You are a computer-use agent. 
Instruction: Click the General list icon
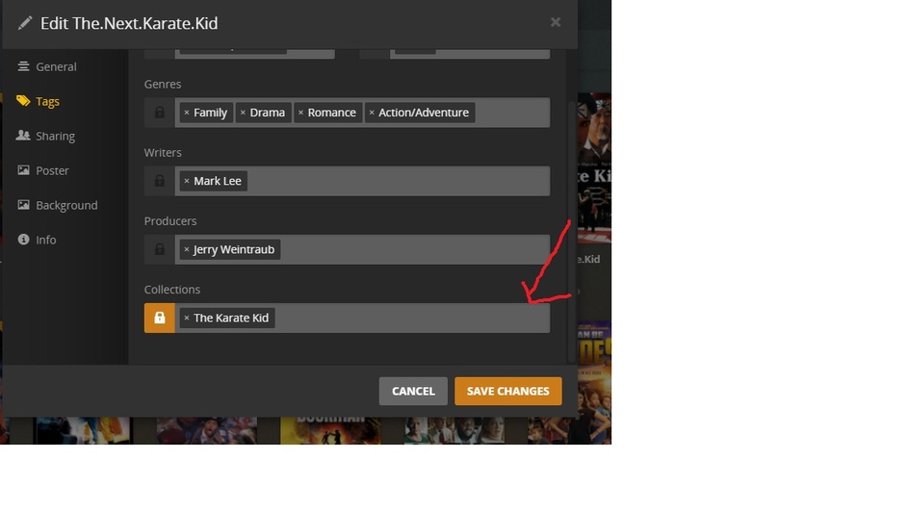click(x=23, y=66)
